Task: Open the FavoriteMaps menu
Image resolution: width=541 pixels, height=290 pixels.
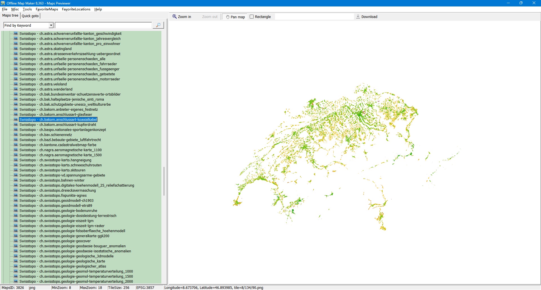Action: pos(47,9)
